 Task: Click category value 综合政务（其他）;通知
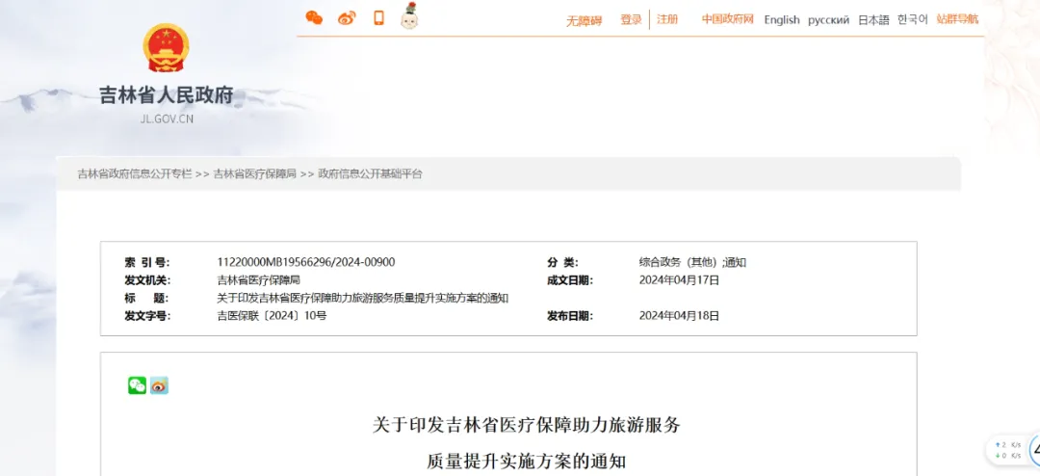(692, 262)
